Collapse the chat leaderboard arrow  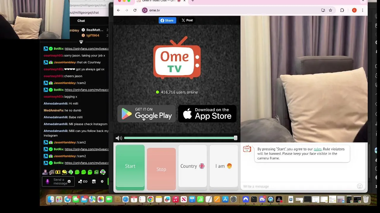coord(81,42)
